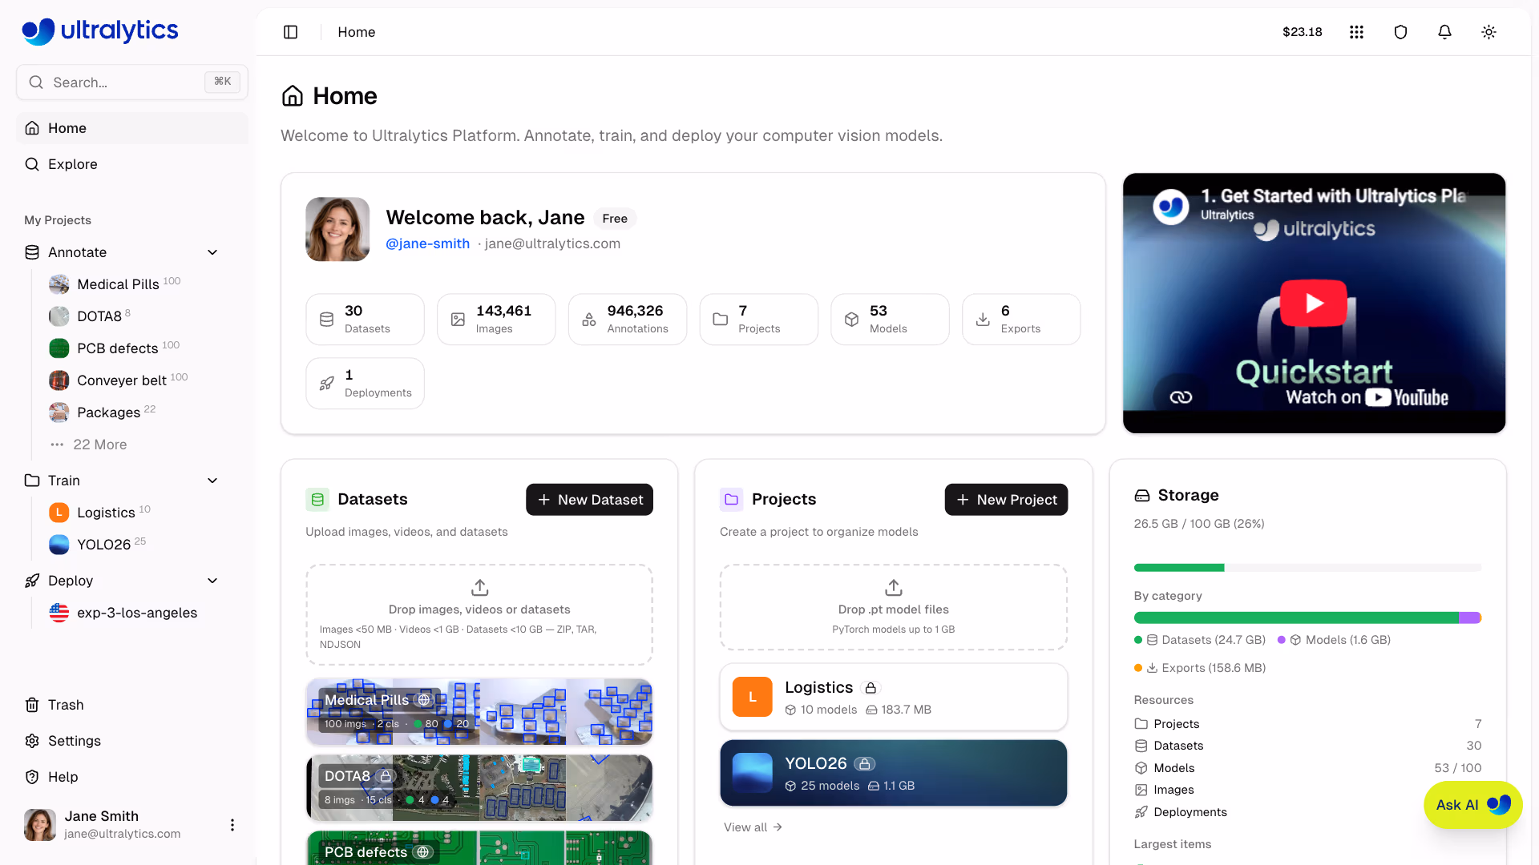
Task: Open DOTA8 dataset card
Action: 479,788
